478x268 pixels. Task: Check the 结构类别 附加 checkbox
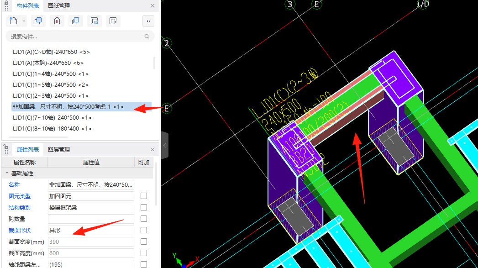pos(144,207)
